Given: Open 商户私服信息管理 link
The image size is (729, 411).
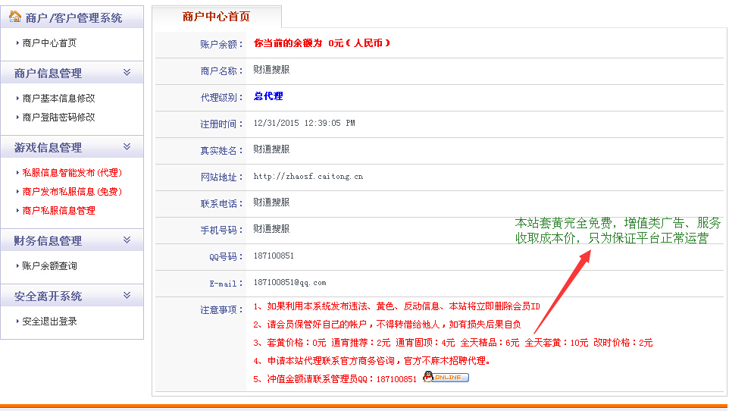Looking at the screenshot, I should 58,211.
